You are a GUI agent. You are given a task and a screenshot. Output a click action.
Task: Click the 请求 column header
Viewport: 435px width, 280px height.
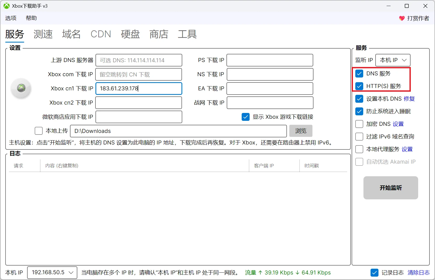24,166
